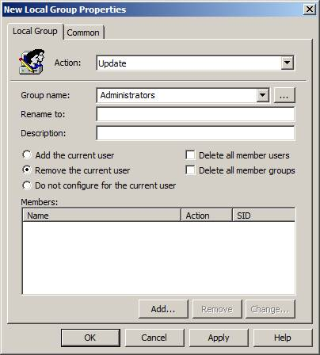Click the Name column header
This screenshot has width=320, height=355.
click(x=102, y=216)
